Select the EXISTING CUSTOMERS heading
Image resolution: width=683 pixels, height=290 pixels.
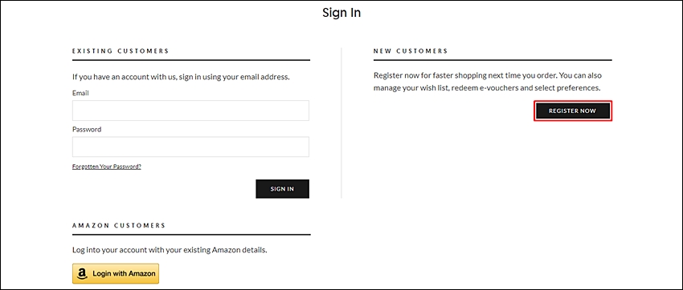(121, 50)
